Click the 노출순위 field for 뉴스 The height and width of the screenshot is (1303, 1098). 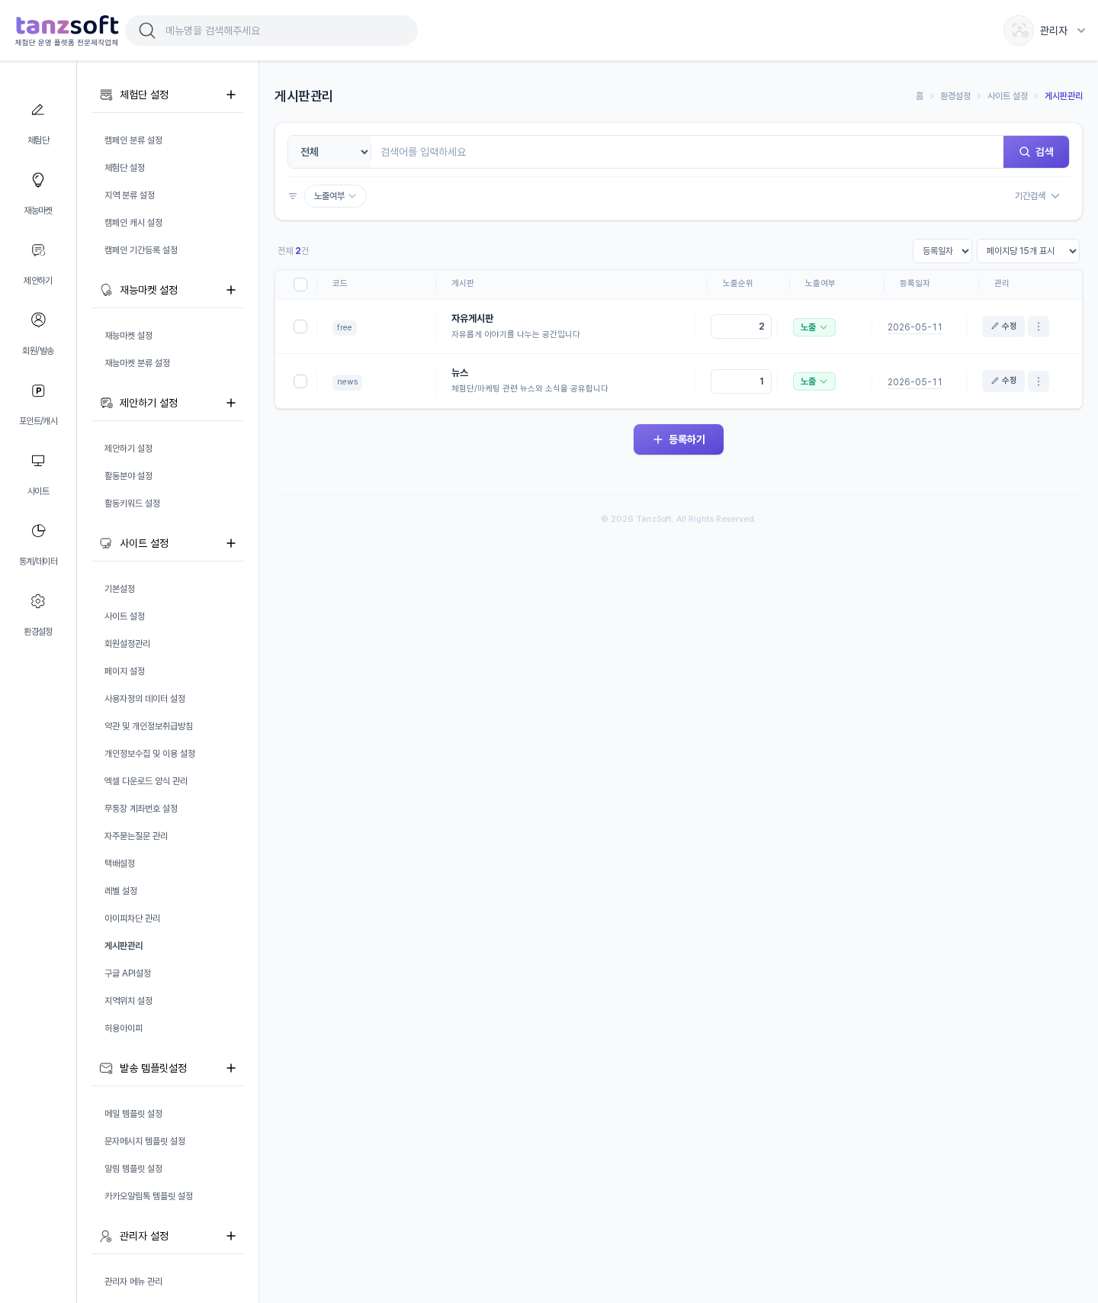coord(741,381)
